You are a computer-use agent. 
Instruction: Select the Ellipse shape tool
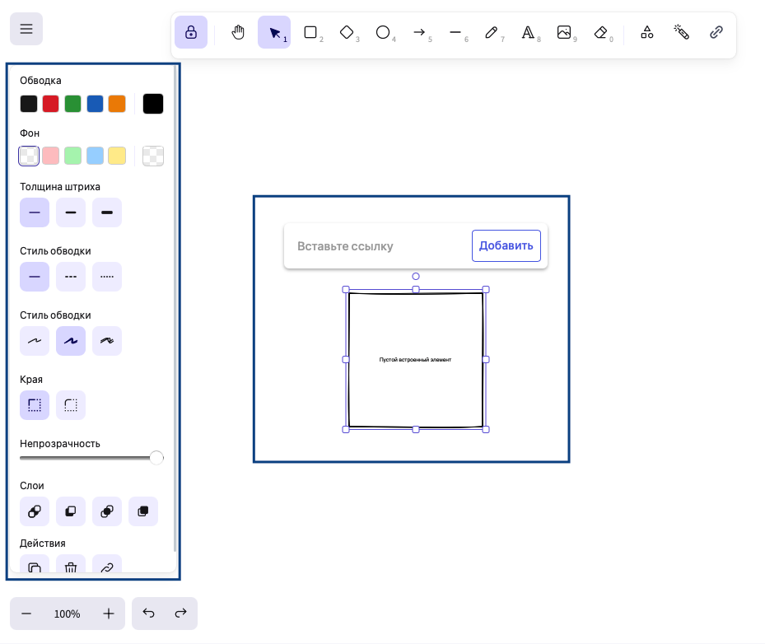point(383,32)
